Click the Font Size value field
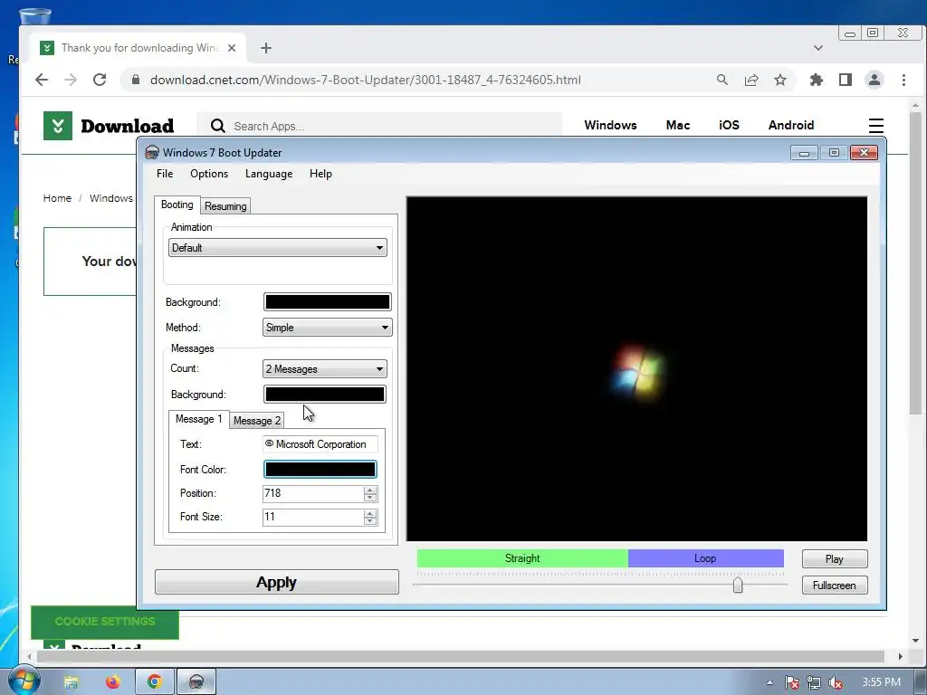This screenshot has width=927, height=695. (x=312, y=517)
